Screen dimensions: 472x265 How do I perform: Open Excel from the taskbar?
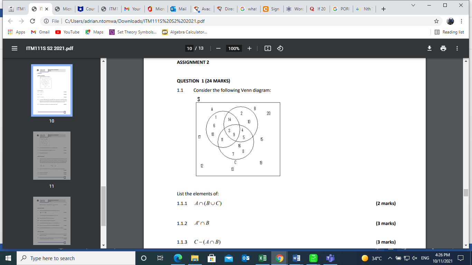(x=263, y=258)
